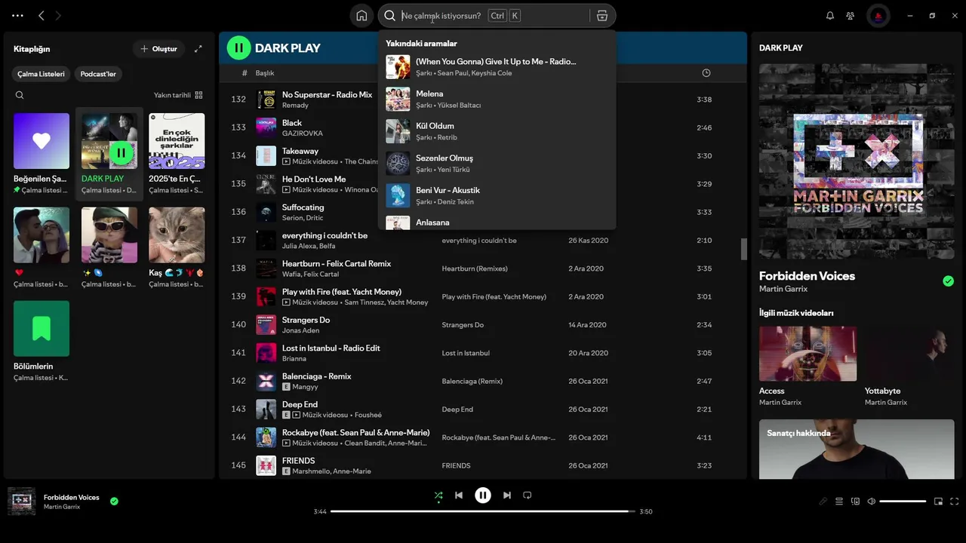The height and width of the screenshot is (543, 966).
Task: Select recent search Sezenler Olmuş
Action: (x=497, y=164)
